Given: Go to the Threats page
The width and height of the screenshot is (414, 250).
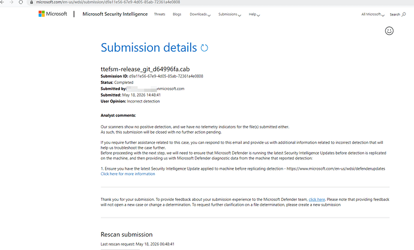Looking at the screenshot, I should point(160,14).
